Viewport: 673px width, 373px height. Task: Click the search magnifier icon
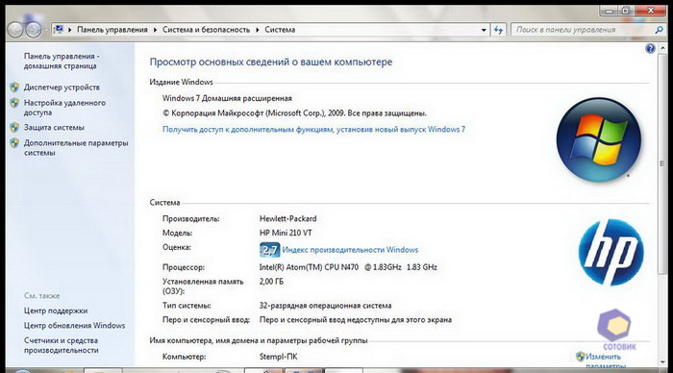659,30
